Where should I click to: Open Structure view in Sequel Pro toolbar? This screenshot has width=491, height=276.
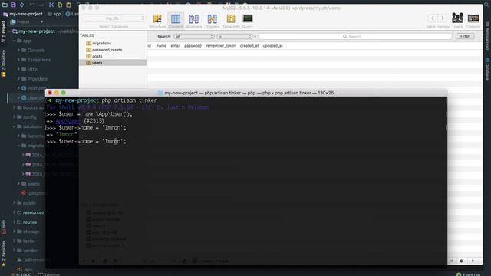[157, 21]
